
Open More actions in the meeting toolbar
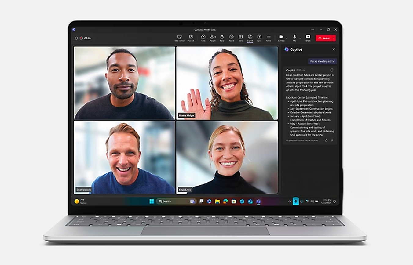coord(269,38)
